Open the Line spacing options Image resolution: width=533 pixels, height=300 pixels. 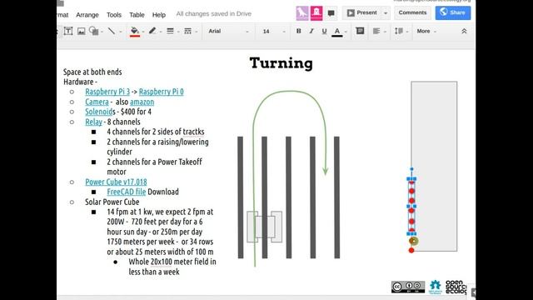pos(399,31)
